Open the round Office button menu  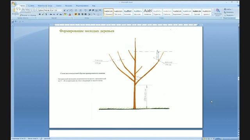click(x=14, y=3)
